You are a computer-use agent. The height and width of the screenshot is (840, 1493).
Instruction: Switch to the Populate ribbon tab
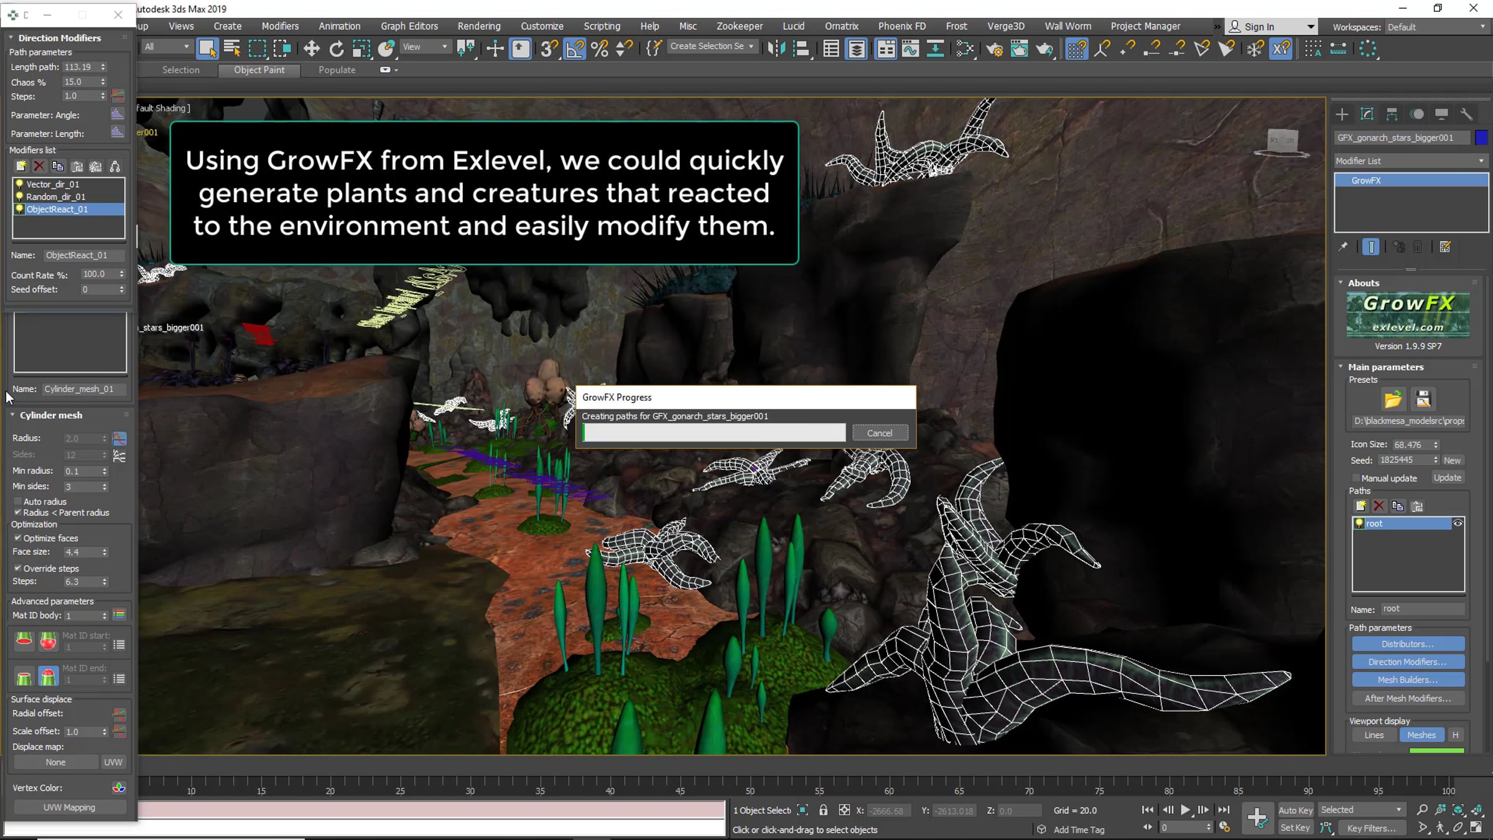[337, 70]
